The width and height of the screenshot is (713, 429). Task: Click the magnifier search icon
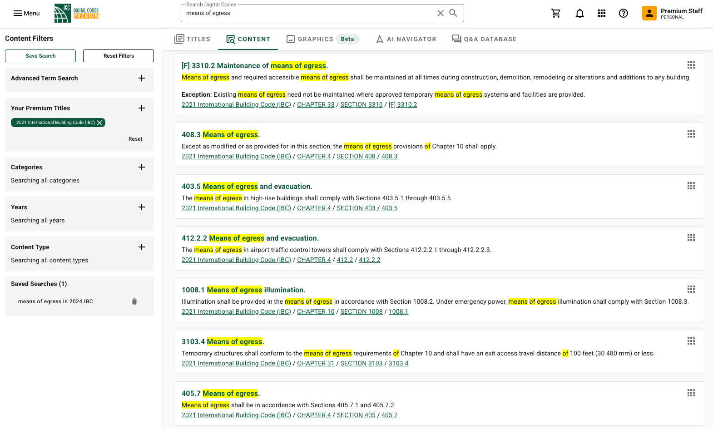[453, 13]
